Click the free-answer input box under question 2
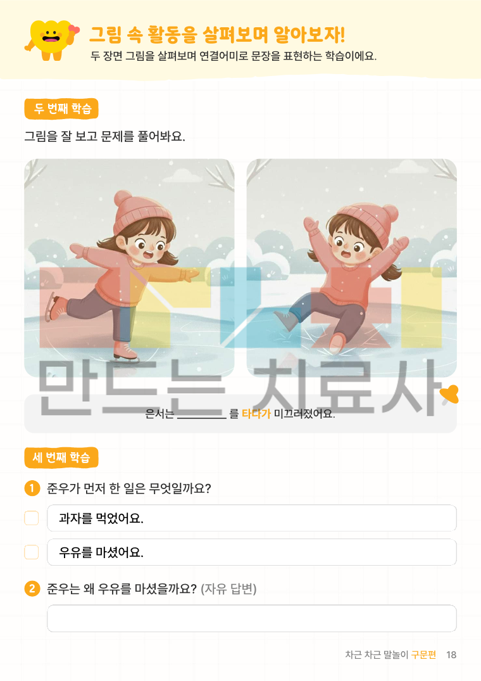The width and height of the screenshot is (481, 681). click(251, 618)
